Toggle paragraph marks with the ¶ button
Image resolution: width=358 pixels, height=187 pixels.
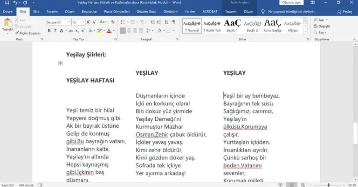[x=174, y=22]
